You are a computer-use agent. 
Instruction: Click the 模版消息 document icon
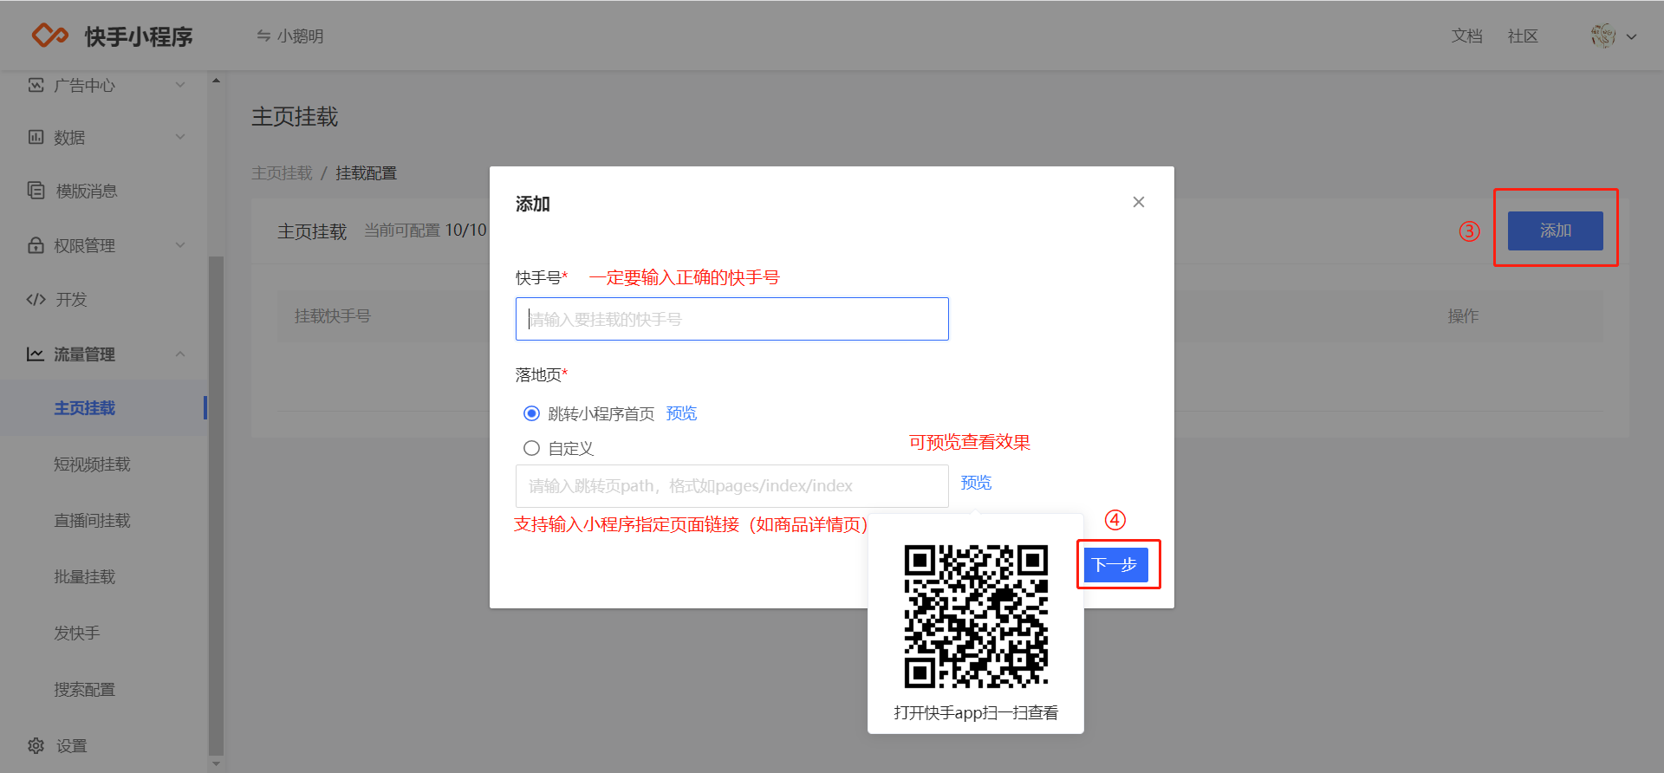click(36, 190)
